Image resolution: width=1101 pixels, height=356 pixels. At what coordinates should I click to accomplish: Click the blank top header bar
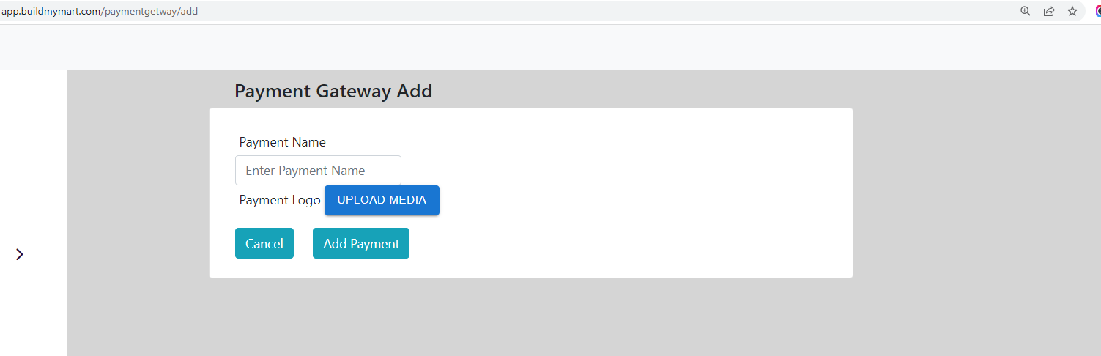(549, 48)
